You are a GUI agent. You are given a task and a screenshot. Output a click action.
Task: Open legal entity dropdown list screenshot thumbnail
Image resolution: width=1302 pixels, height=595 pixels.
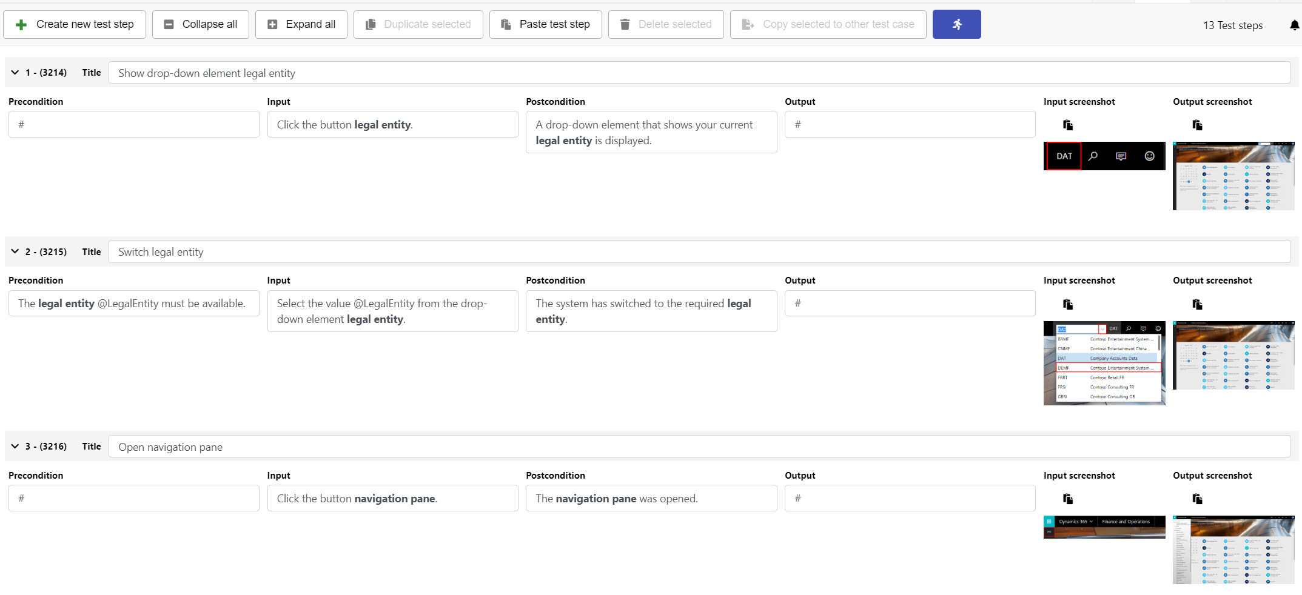(1104, 363)
